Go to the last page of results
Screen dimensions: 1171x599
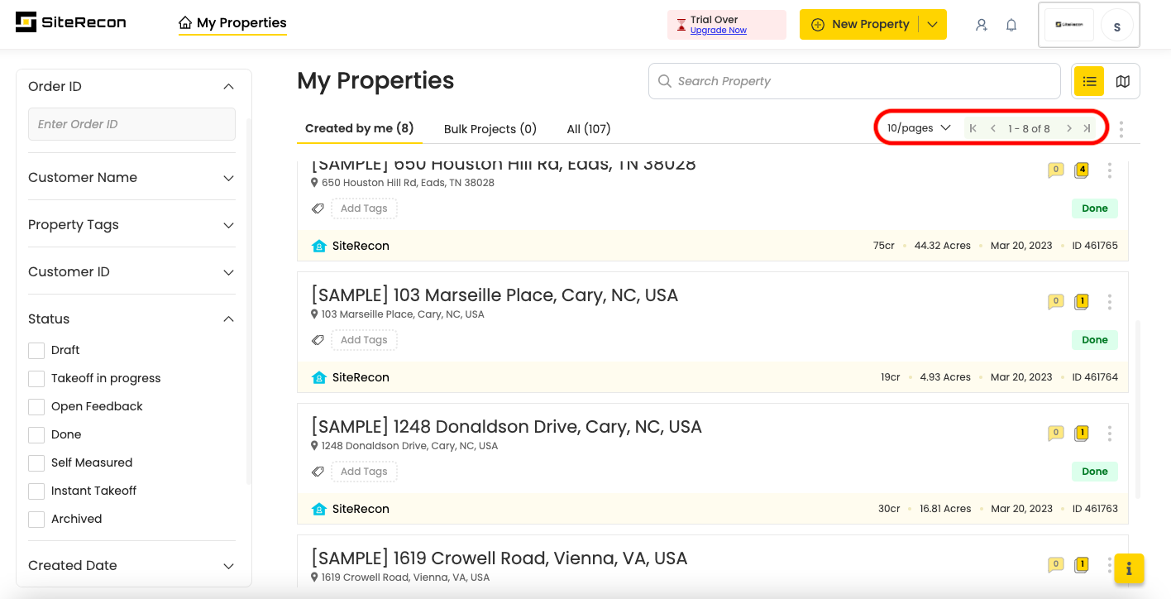(1087, 128)
